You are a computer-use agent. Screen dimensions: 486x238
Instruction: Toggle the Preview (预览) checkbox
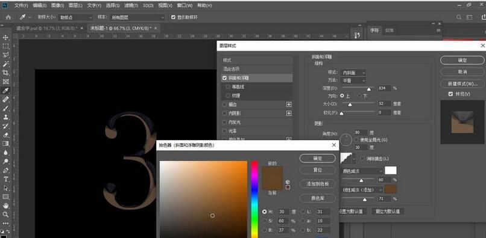pos(450,94)
